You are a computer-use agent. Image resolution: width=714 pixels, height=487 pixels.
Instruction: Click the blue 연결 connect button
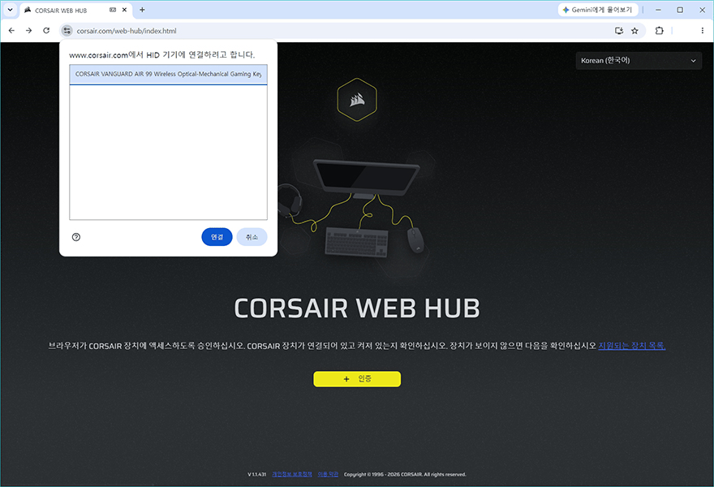pyautogui.click(x=217, y=237)
